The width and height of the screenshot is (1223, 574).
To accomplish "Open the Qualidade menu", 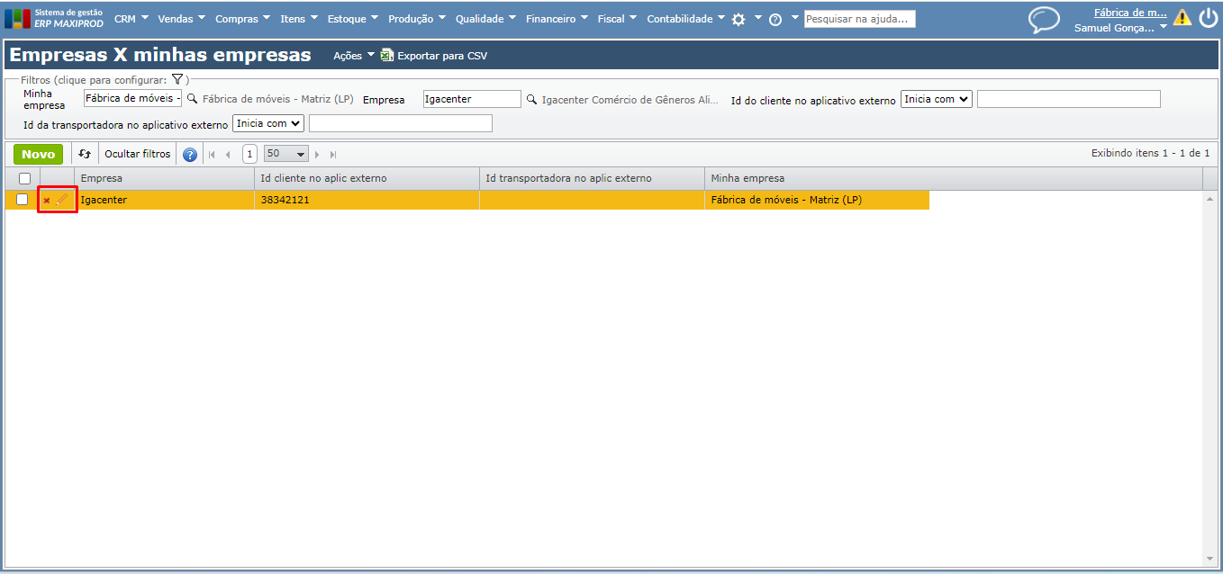I will [485, 19].
